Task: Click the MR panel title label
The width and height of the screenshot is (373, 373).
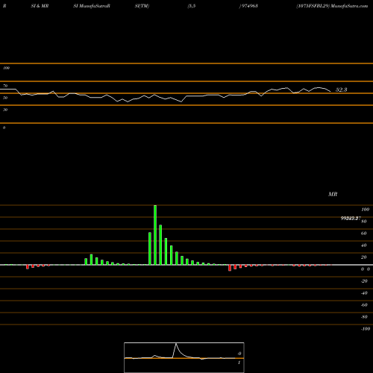Action: [333, 194]
